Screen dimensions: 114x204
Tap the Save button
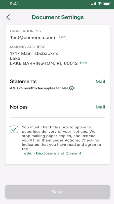pyautogui.click(x=58, y=192)
